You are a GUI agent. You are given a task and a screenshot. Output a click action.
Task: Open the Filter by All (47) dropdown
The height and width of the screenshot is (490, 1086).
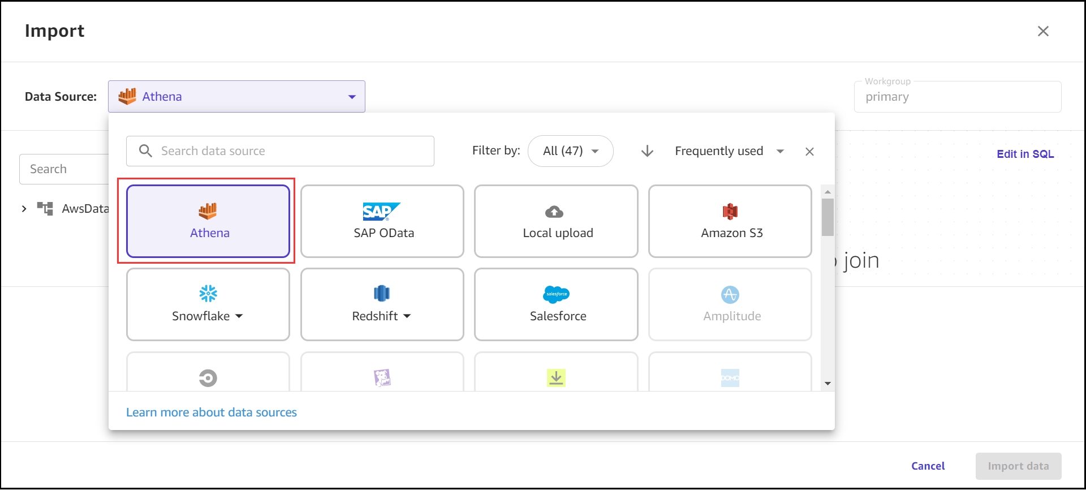[570, 151]
